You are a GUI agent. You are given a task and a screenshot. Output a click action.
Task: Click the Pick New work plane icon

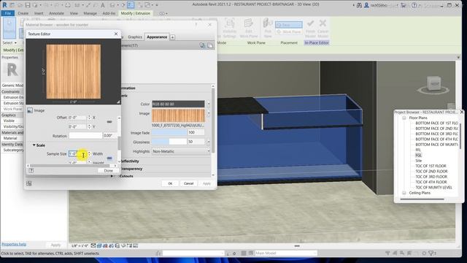click(x=268, y=23)
